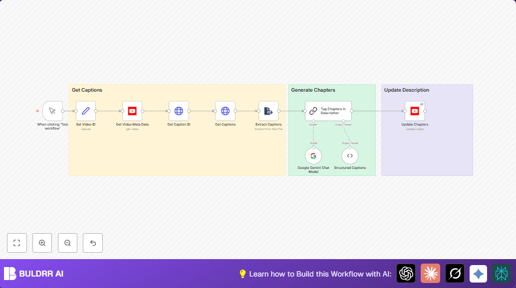Click the BULDRR AI logo
The width and height of the screenshot is (516, 288).
tap(33, 274)
